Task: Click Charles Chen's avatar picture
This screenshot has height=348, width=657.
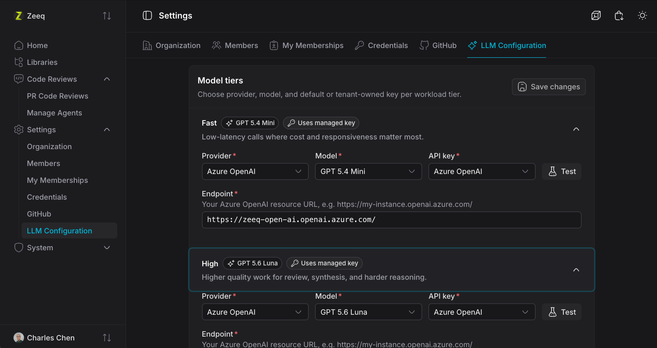Action: tap(19, 337)
